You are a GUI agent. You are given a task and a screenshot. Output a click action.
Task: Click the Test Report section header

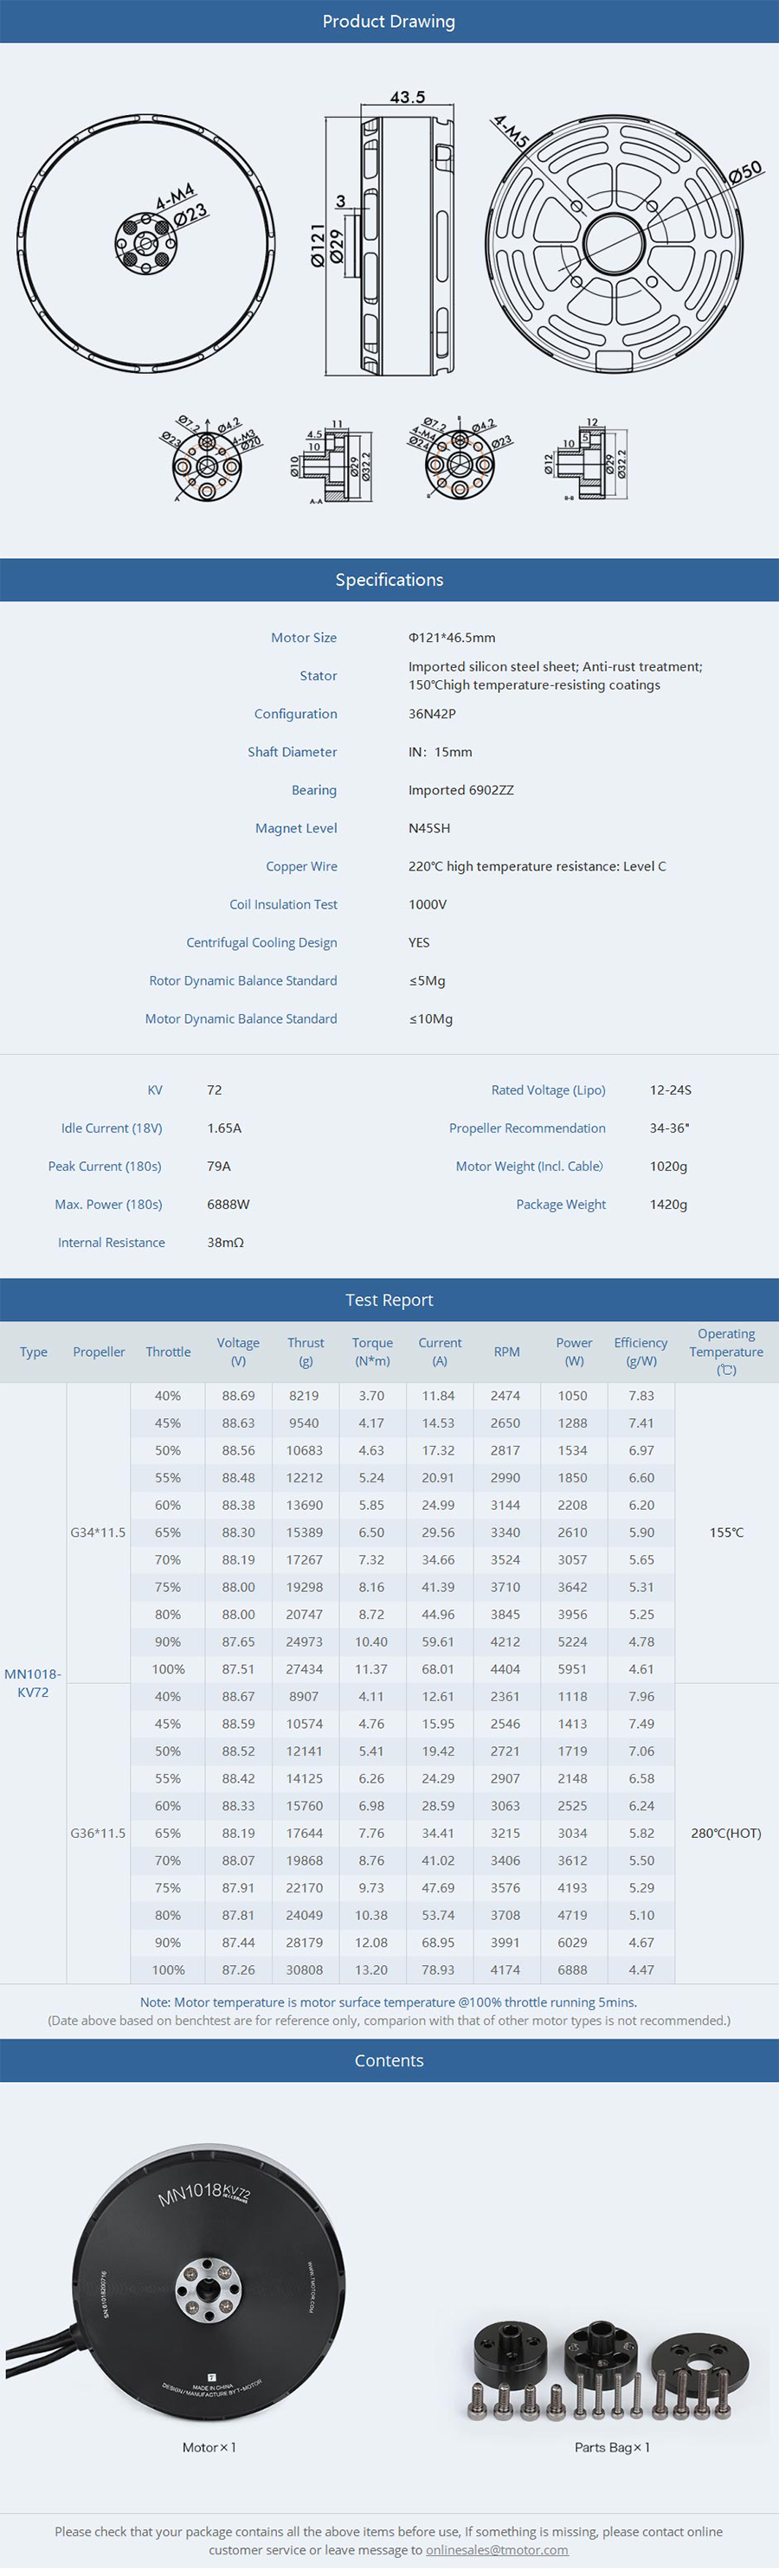389,1299
